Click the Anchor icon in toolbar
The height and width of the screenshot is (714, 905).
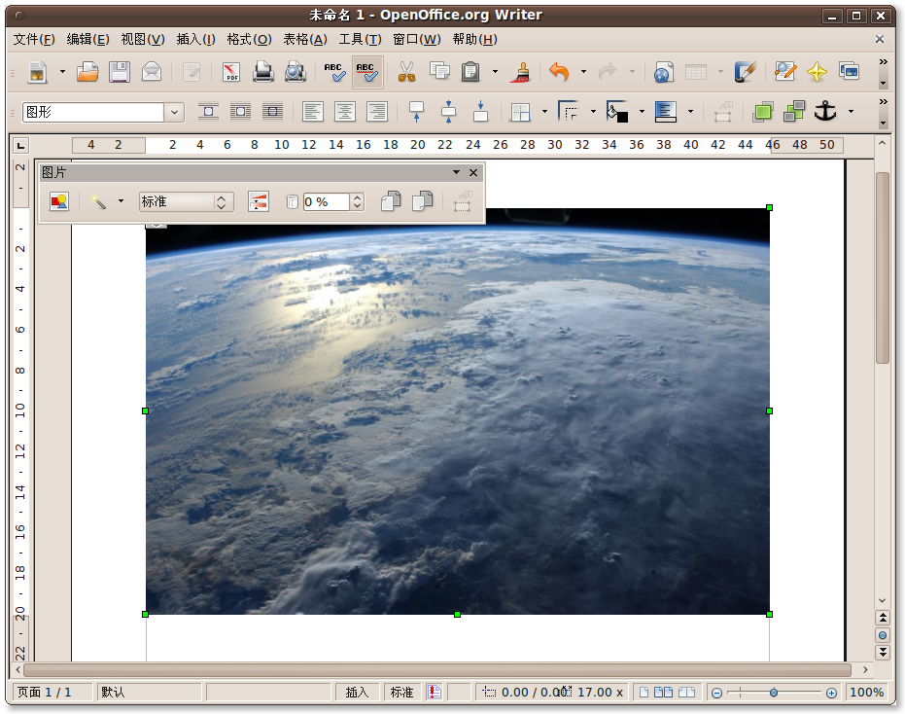pos(825,112)
